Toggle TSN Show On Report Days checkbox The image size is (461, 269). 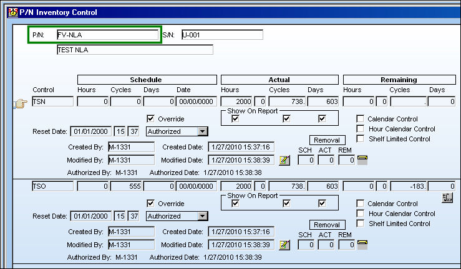tap(323, 118)
